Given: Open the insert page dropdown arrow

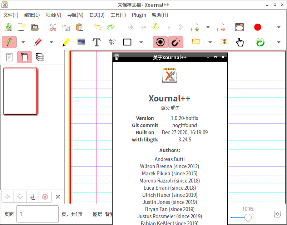Looking at the screenshot, I should pyautogui.click(x=208, y=27).
